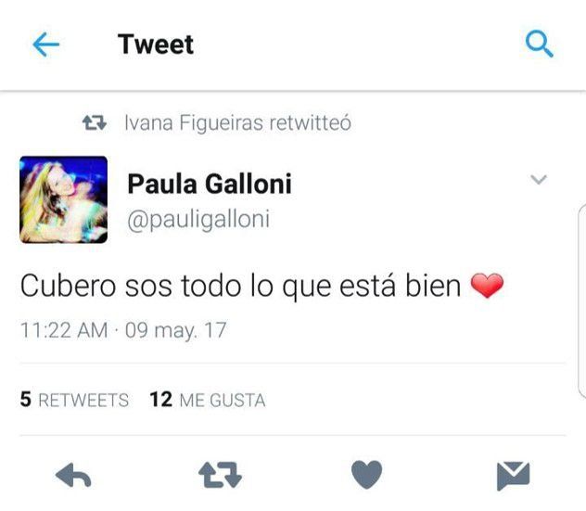Click the Tweet header title
586x511 pixels.
(x=156, y=45)
